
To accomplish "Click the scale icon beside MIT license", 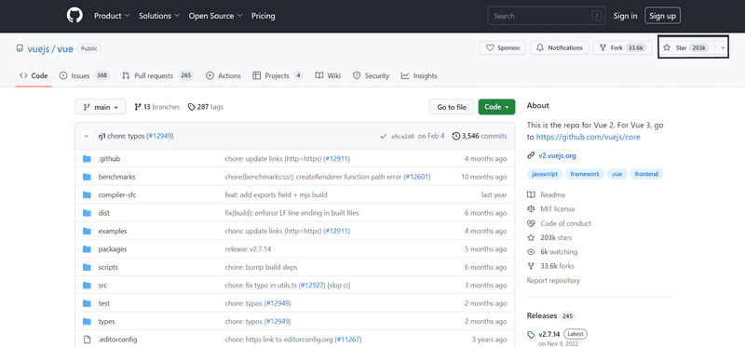I will point(531,209).
